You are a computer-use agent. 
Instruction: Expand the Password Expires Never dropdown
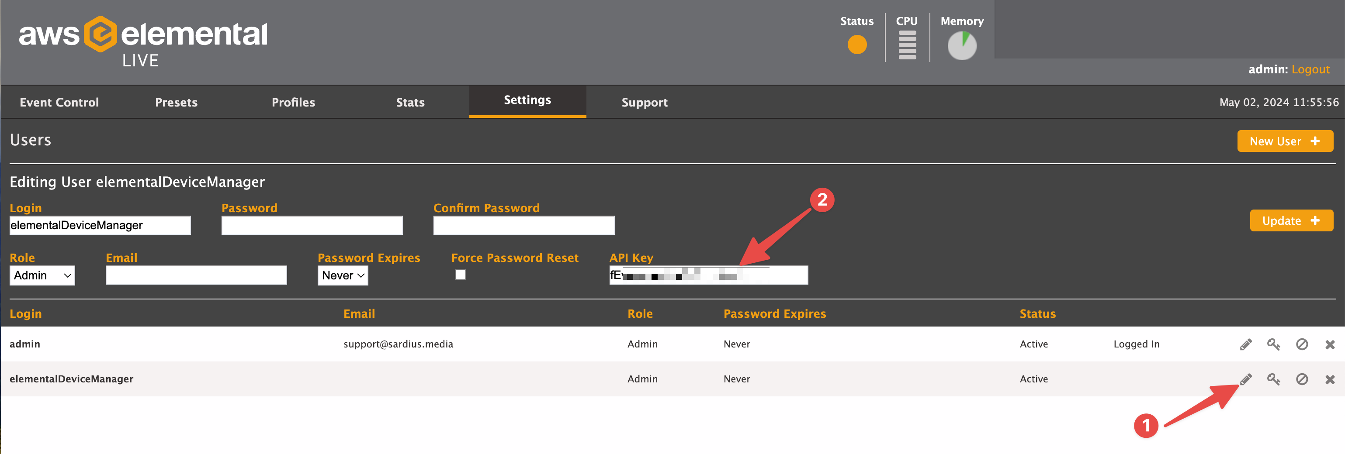[343, 275]
